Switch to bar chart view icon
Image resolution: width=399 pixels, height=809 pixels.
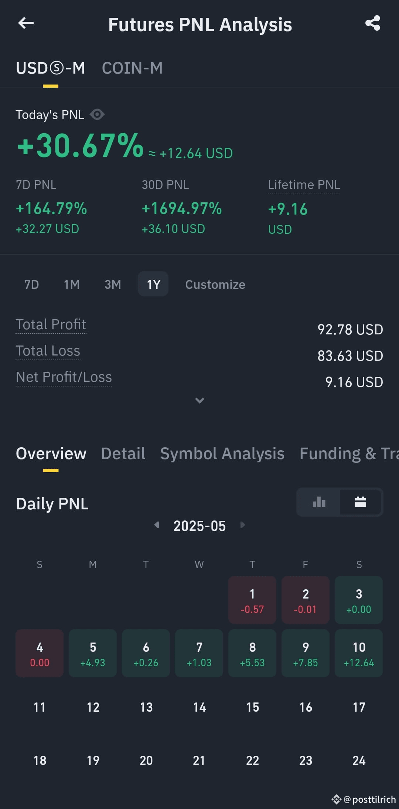319,502
